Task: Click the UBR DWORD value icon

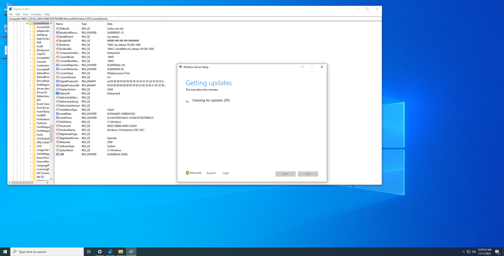Action: coord(57,154)
